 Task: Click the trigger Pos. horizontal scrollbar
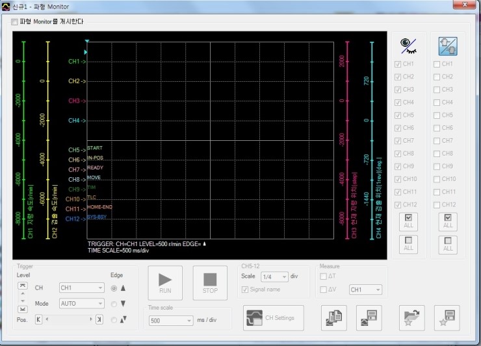point(68,319)
